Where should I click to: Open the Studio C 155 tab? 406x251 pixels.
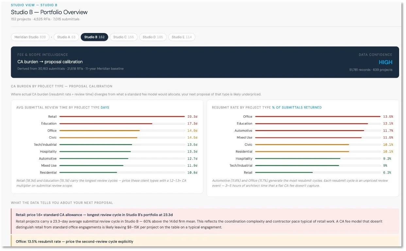pos(124,37)
